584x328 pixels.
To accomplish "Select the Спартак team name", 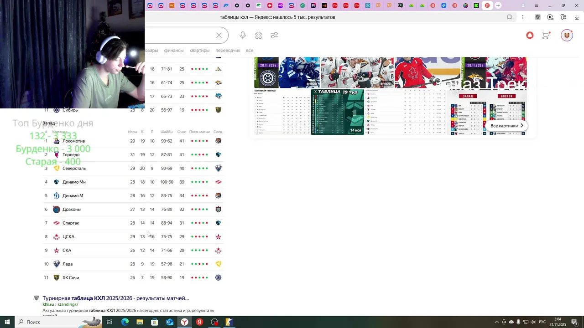I will [x=71, y=223].
